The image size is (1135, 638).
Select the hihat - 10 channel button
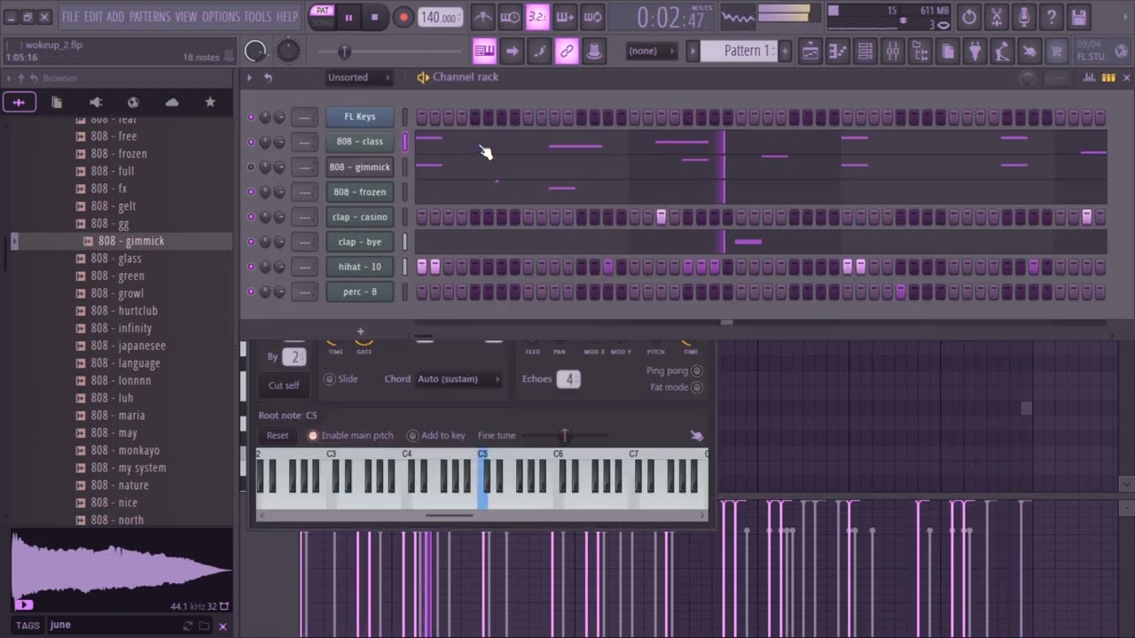point(359,267)
